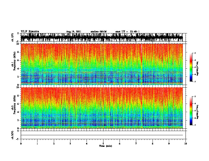Click the time axis tick label "2"
Screen dimensions: 209x161
(x=54, y=143)
